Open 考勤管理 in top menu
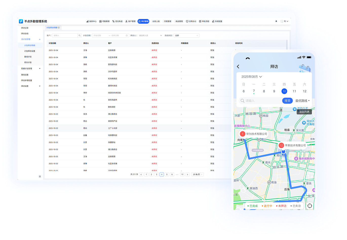 pyautogui.click(x=104, y=21)
